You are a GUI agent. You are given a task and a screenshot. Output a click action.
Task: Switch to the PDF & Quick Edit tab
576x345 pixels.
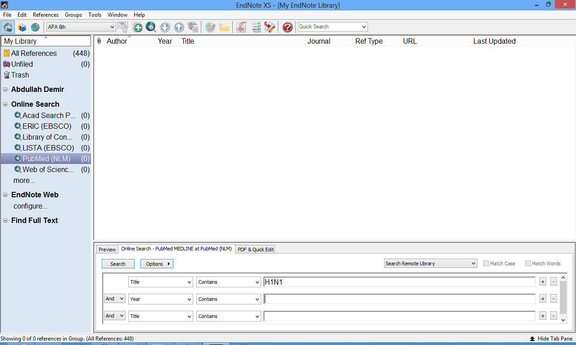[255, 250]
